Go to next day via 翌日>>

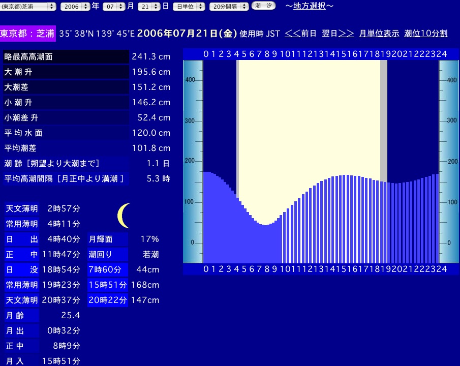pyautogui.click(x=338, y=34)
